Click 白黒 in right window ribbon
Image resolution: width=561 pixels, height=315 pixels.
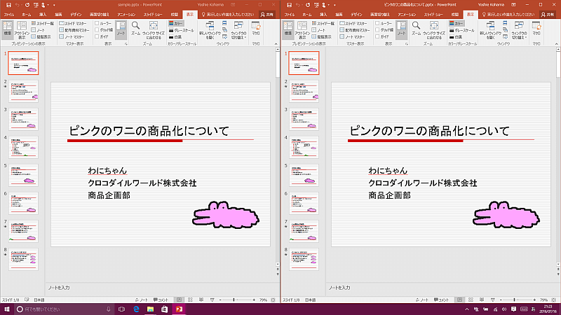pyautogui.click(x=457, y=37)
